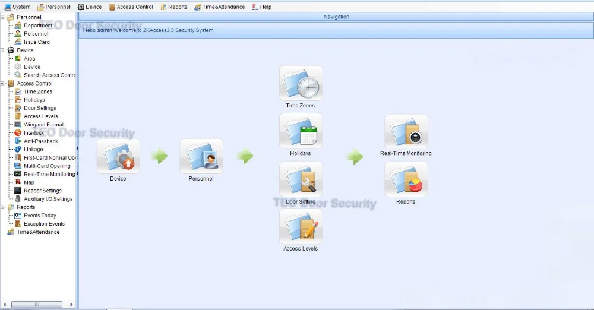
Task: Select Time&Attendance at bottom of sidebar tree
Action: click(x=38, y=232)
